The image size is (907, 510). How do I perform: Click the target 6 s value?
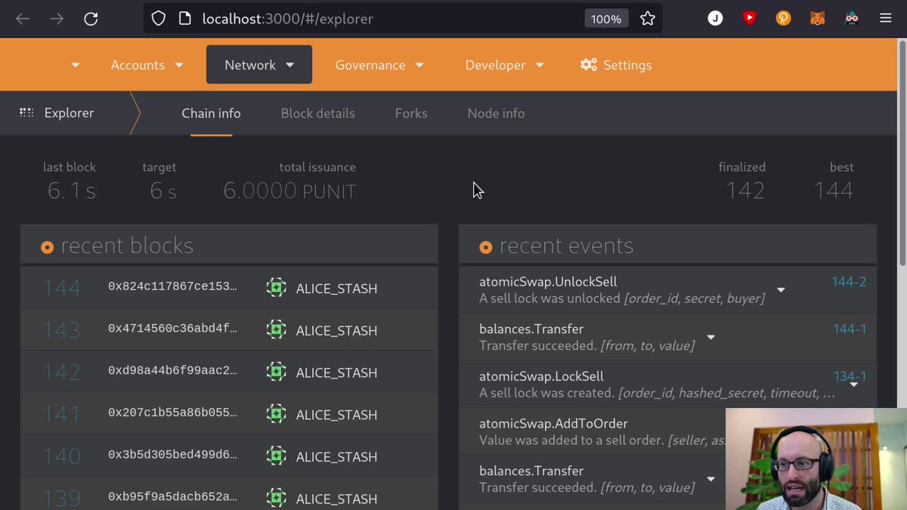(163, 191)
